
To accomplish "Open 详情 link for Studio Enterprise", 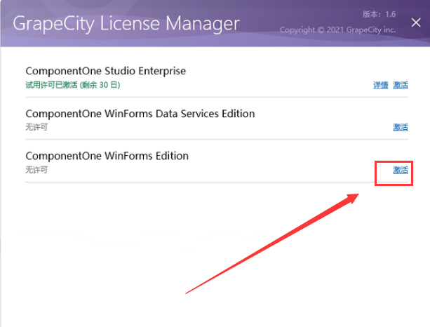I will [381, 85].
